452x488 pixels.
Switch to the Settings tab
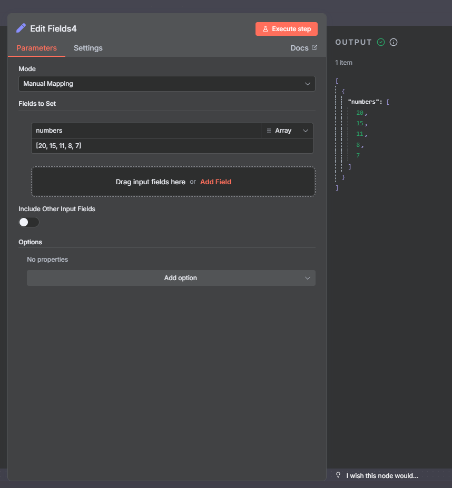88,48
